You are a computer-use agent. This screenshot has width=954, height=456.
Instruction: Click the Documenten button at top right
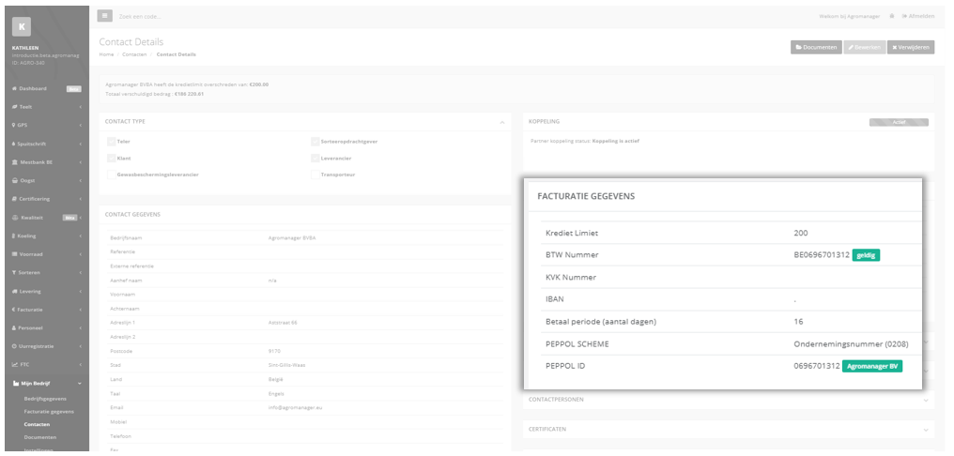(x=815, y=48)
